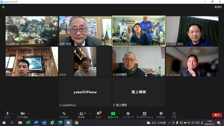The image size is (224, 126).
Task: Click the tray microphone in-use icon
Action: tap(177, 123)
